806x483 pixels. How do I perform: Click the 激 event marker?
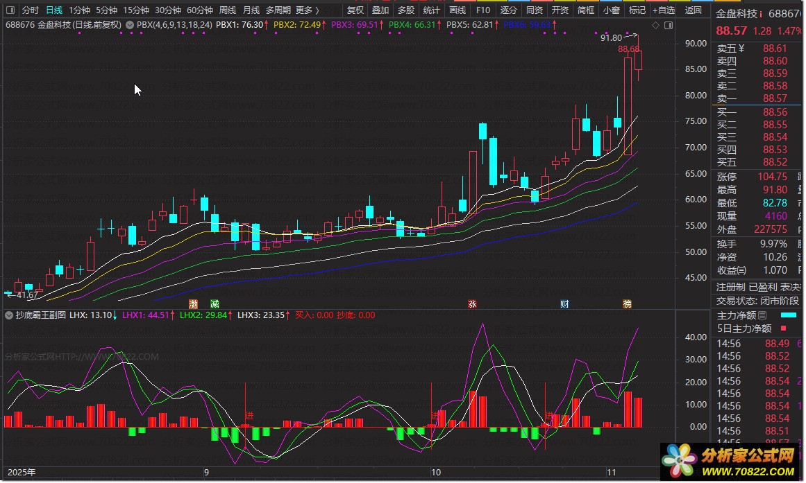click(x=193, y=304)
